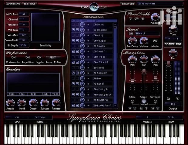Viewport: 188px width, 145px height.
Task: Toggle Portamento ON switch
Action: pyautogui.click(x=13, y=58)
